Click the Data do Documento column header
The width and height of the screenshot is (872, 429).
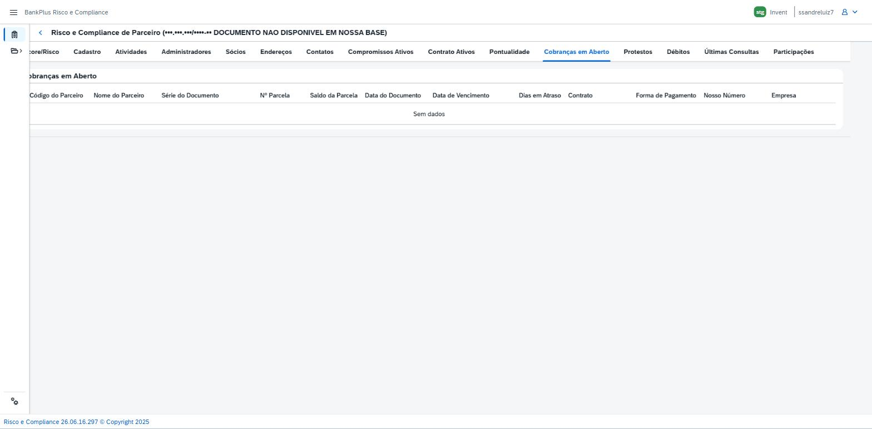[393, 96]
